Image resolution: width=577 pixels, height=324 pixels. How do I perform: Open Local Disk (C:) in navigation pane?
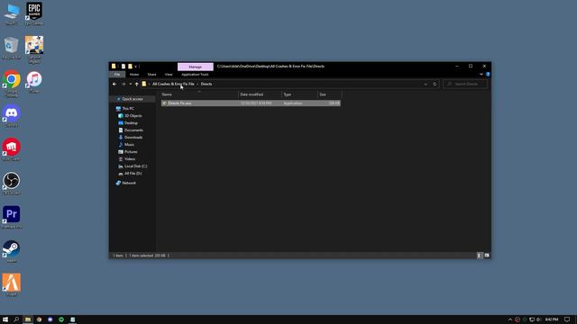click(x=135, y=166)
